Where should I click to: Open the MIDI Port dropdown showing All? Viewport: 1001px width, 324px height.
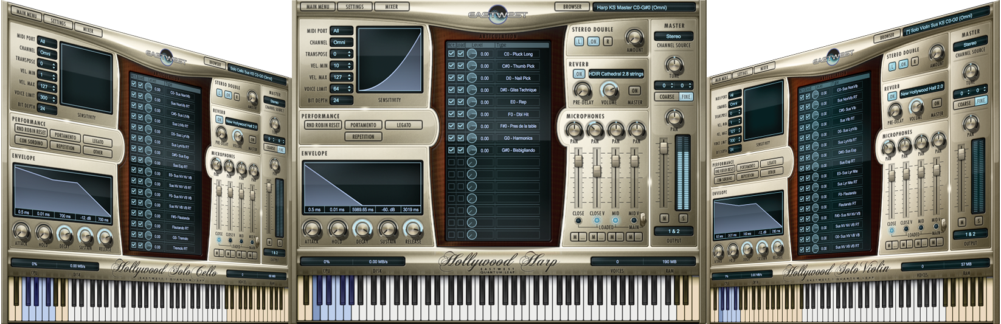[342, 30]
